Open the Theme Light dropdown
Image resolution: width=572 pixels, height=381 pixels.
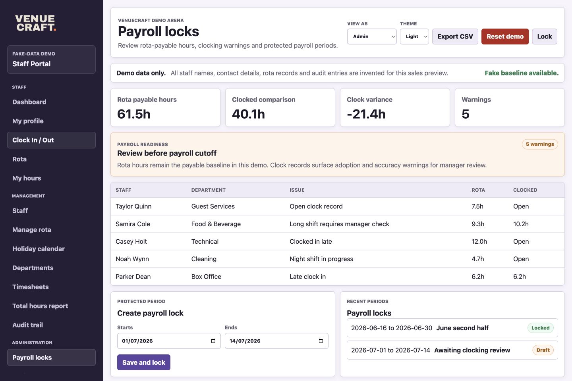(x=414, y=37)
